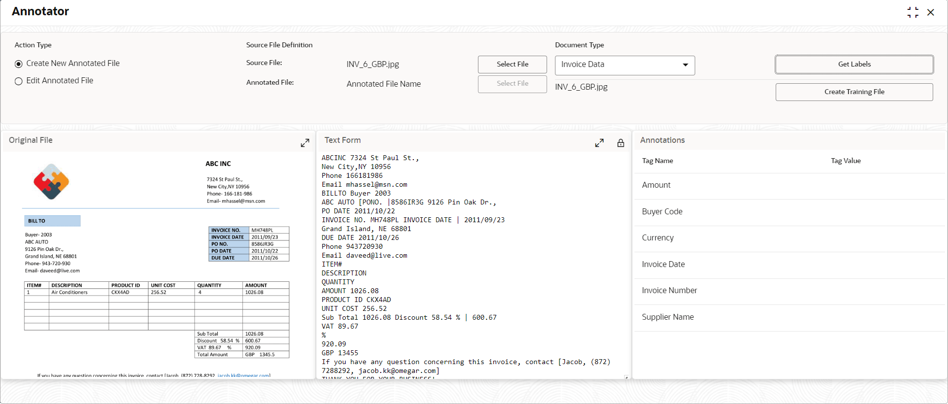Click 'GBP 13455' line in Text Form
Viewport: 948px width, 404px height.
[340, 353]
